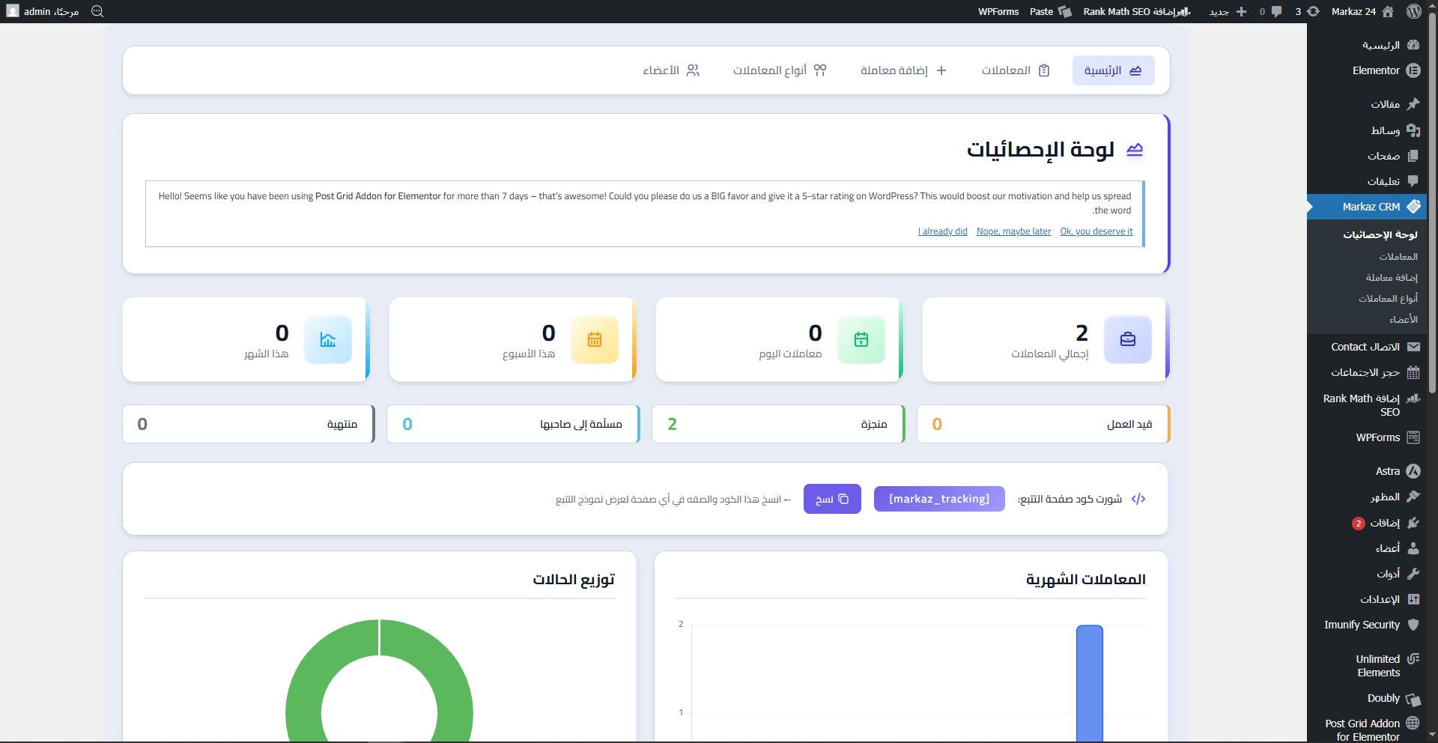
Task: Click the page vertical scrollbar
Action: [1432, 202]
